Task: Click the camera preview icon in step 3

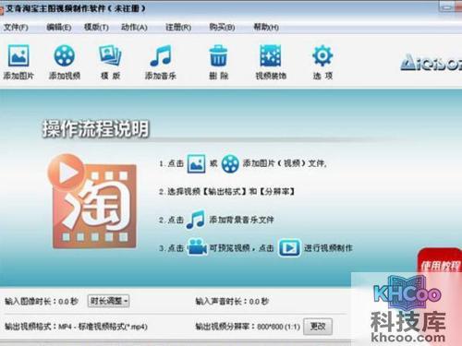Action: pyautogui.click(x=197, y=247)
